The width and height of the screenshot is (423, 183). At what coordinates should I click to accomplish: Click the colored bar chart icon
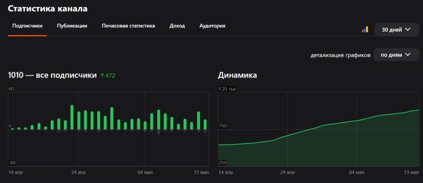point(365,30)
